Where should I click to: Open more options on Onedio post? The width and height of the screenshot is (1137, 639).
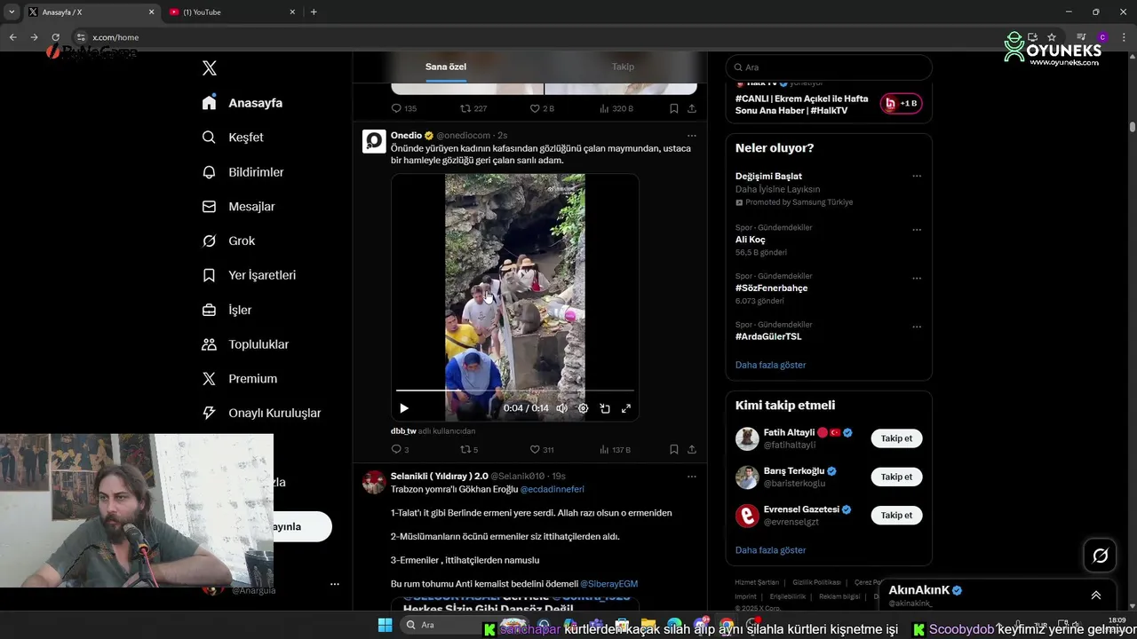(x=692, y=136)
